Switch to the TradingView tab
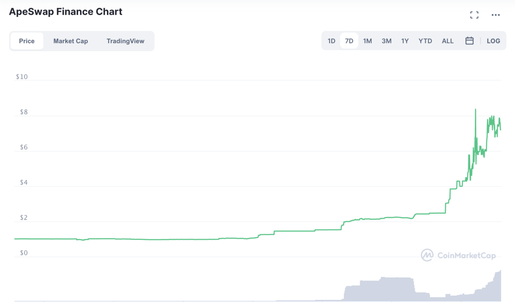The image size is (515, 302). tap(125, 41)
